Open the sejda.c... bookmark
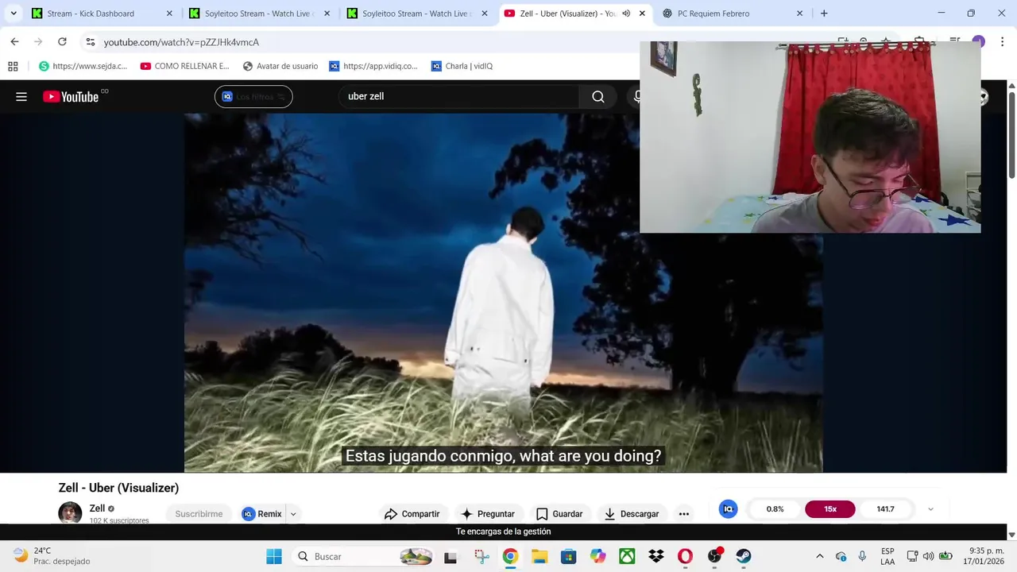1017x572 pixels. pyautogui.click(x=83, y=66)
